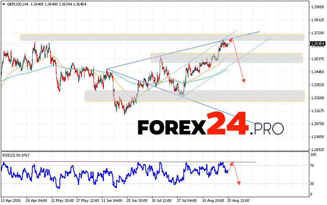Viewport: 327px width, 205px height.
Task: Click price scale value 1.33525
Action: [318, 85]
